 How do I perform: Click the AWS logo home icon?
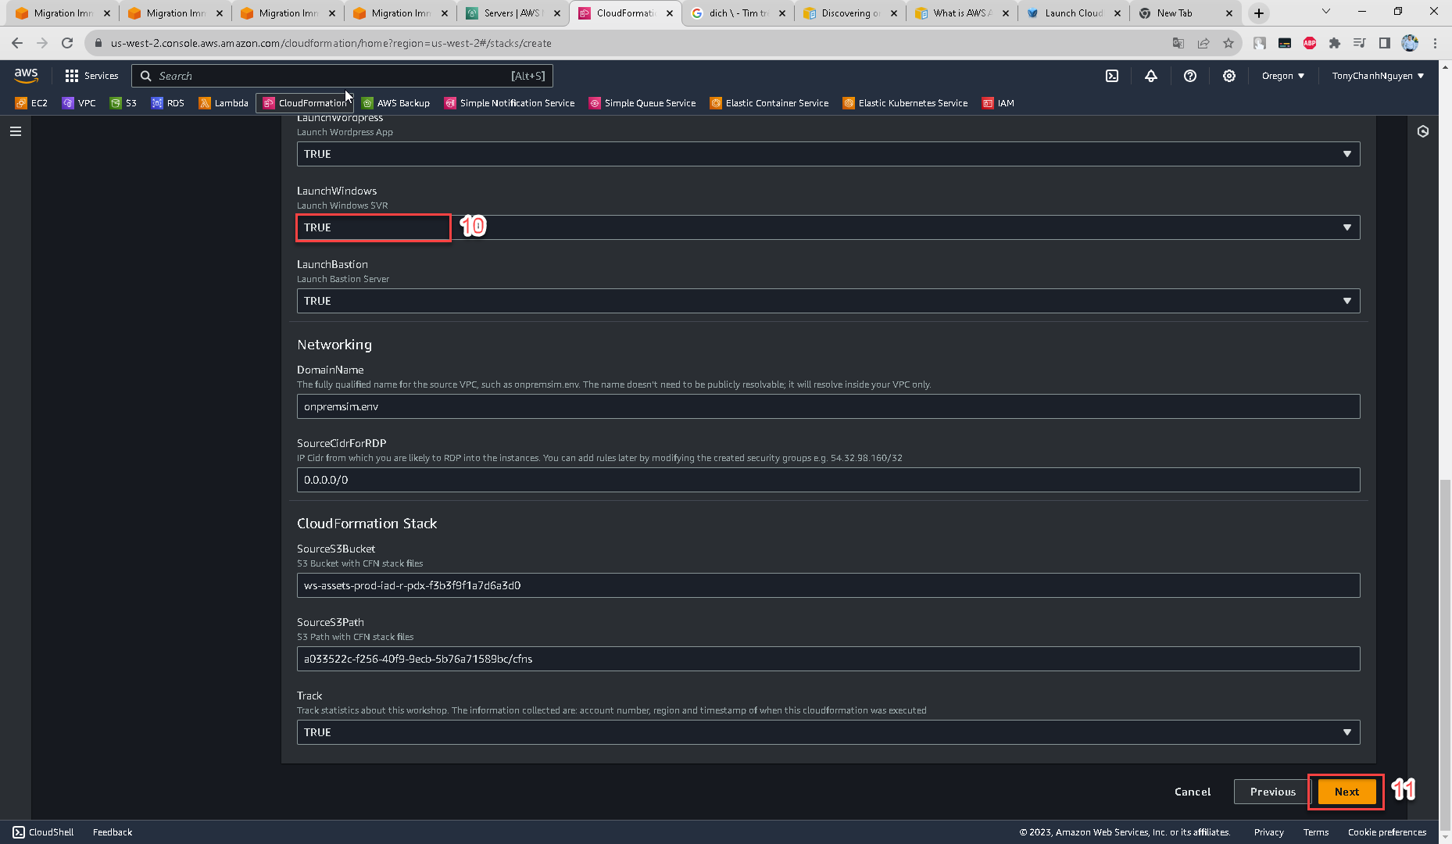pos(26,75)
